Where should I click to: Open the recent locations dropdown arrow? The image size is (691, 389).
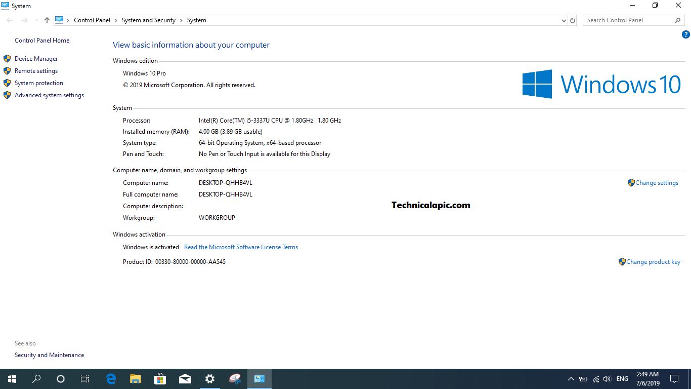coord(36,21)
